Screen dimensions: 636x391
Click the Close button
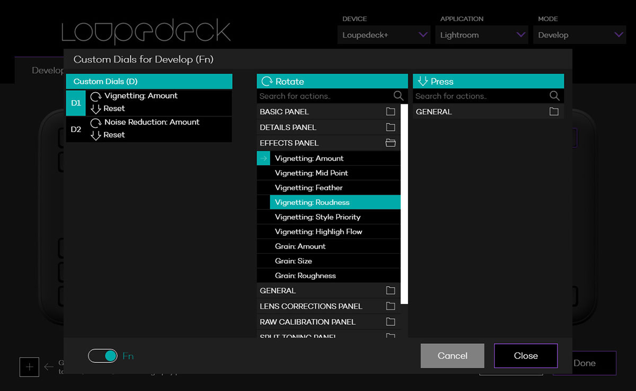(526, 356)
